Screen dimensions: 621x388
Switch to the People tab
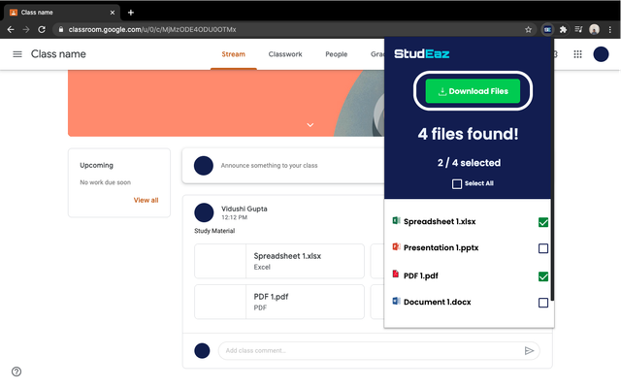coord(337,54)
